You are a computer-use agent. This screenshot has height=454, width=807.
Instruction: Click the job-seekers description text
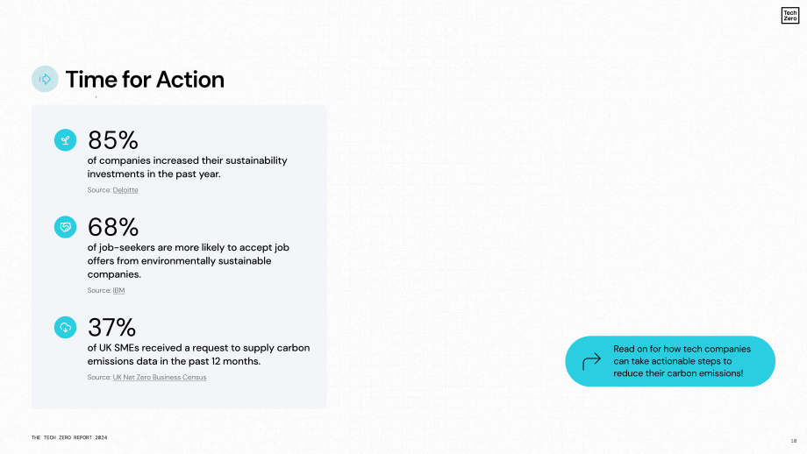click(189, 260)
